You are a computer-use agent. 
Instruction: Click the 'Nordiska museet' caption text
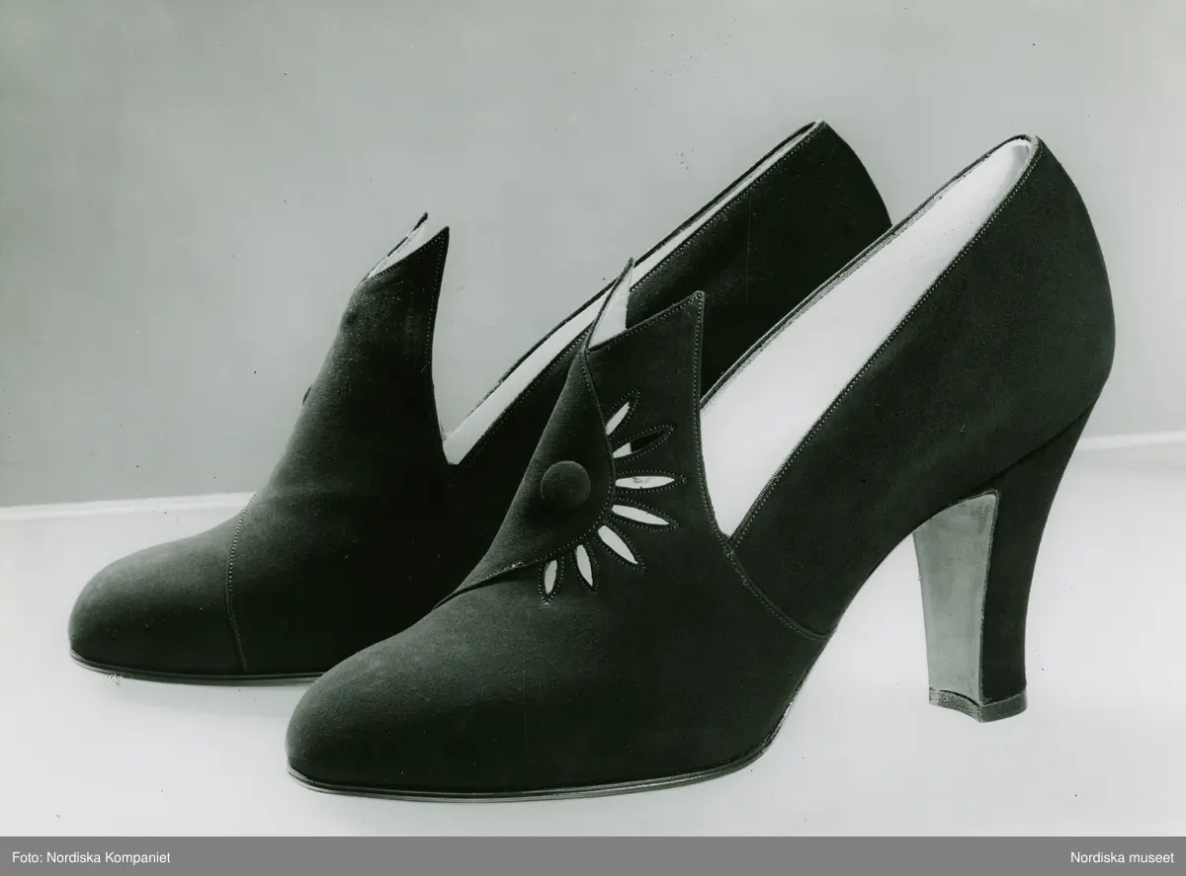1123,856
